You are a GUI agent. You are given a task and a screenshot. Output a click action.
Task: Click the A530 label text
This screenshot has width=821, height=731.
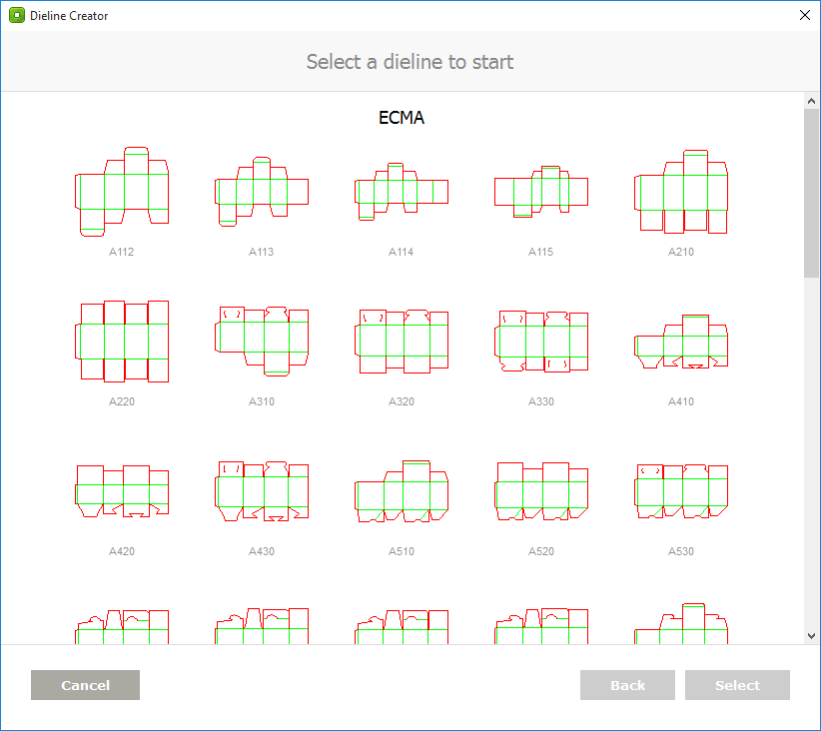[681, 551]
